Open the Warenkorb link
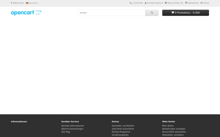 (x=192, y=3)
